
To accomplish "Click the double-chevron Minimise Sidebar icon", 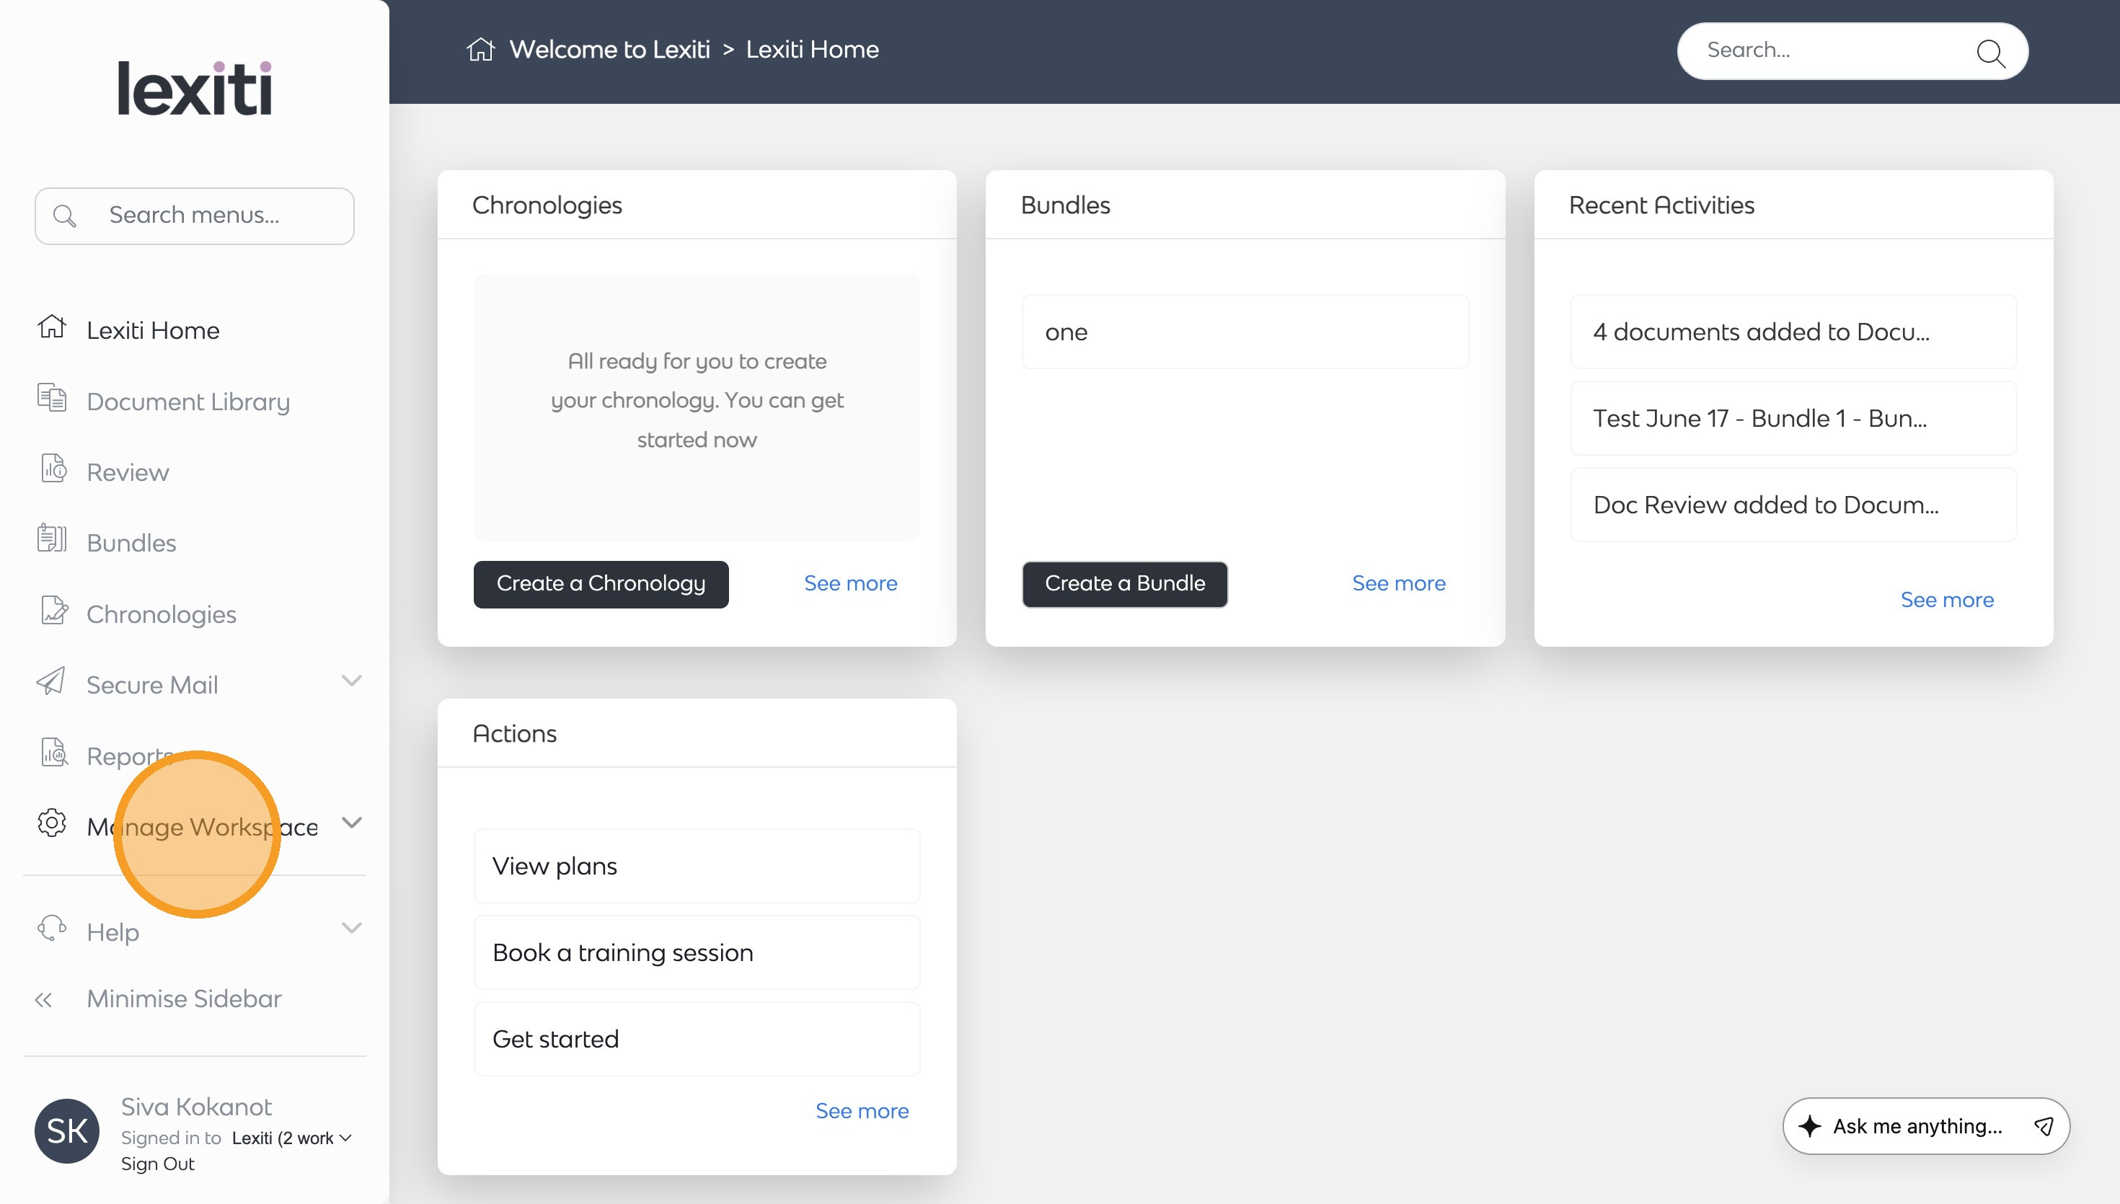I will (x=44, y=1000).
